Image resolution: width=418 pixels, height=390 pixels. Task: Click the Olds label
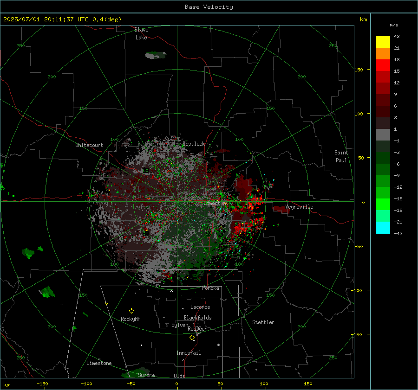pos(179,376)
